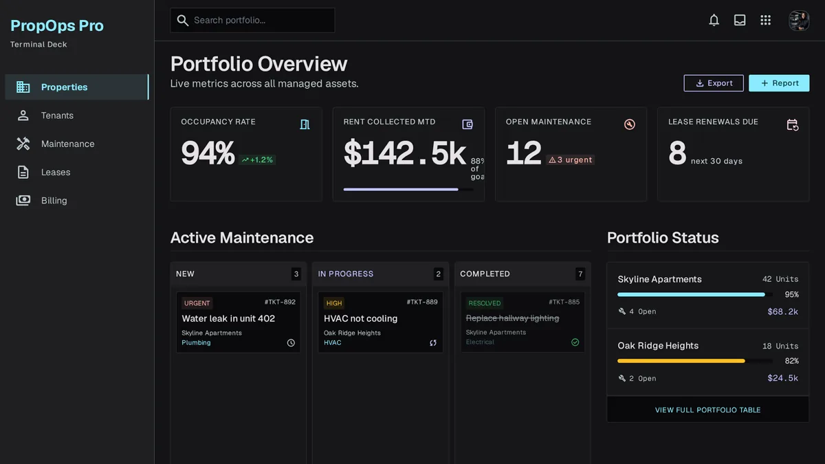Open the HVAC not cooling ticket

tap(380, 322)
